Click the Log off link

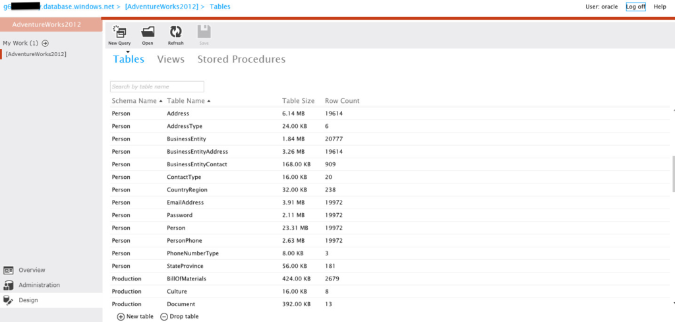click(635, 7)
